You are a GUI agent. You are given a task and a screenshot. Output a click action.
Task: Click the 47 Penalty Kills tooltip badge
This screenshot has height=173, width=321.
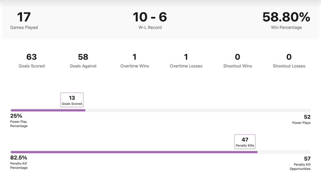[x=245, y=142]
